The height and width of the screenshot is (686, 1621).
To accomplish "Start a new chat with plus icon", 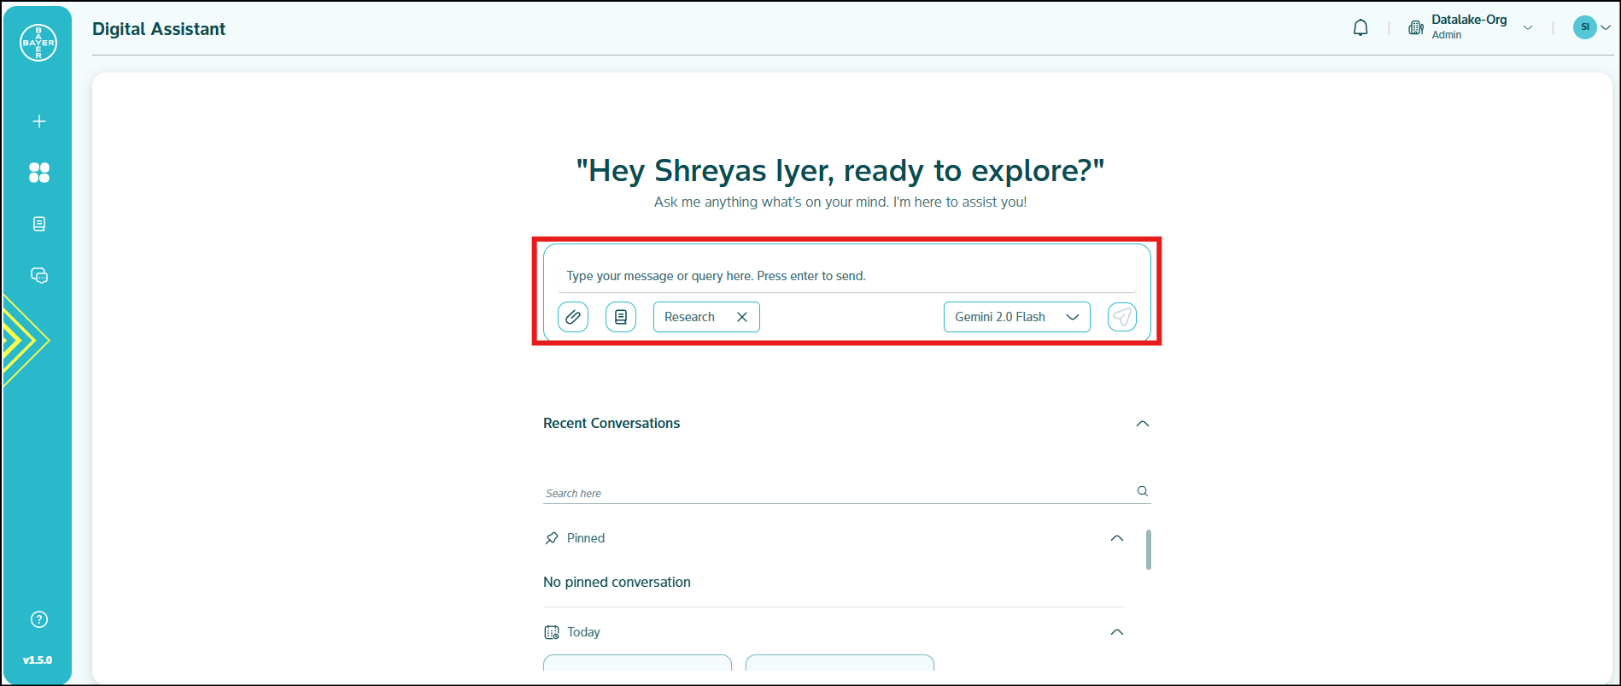I will 39,121.
